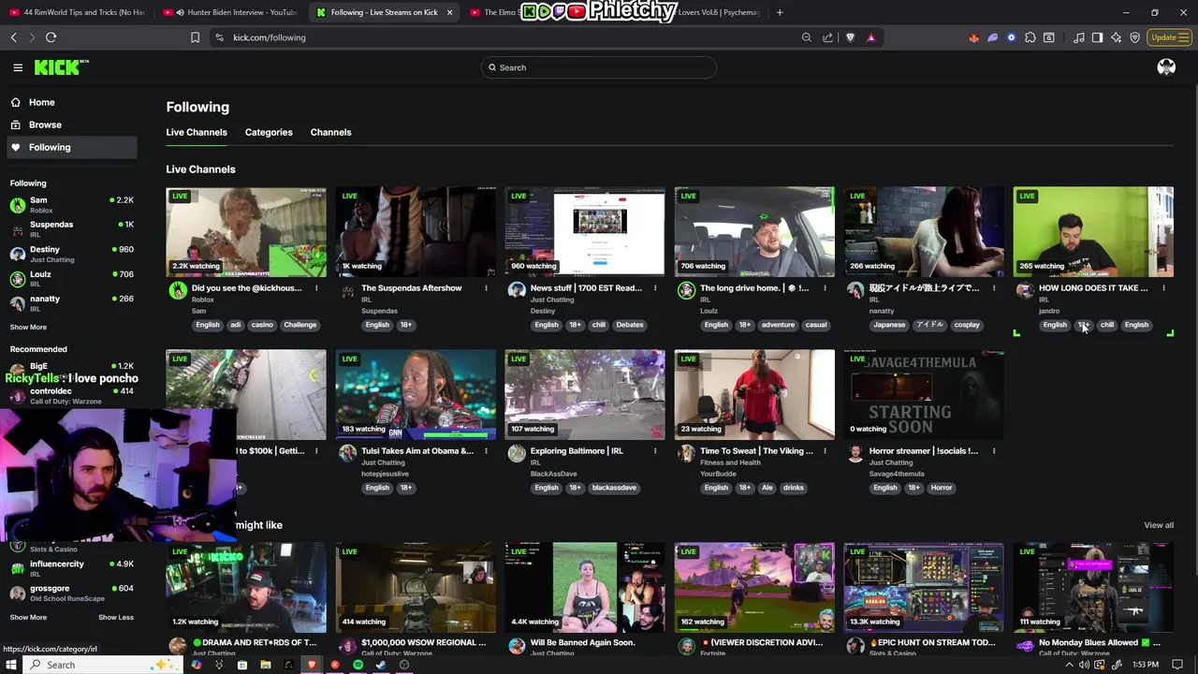Open MetaMask fox extension
The width and height of the screenshot is (1198, 674).
[x=973, y=37]
